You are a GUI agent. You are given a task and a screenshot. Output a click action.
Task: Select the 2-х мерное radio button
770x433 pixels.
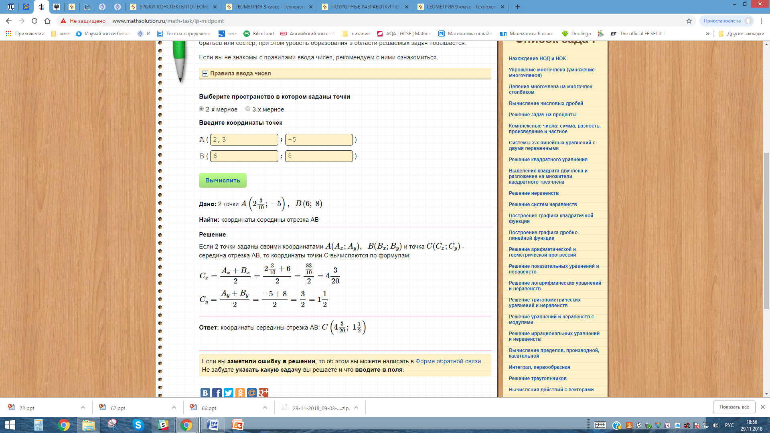(201, 109)
